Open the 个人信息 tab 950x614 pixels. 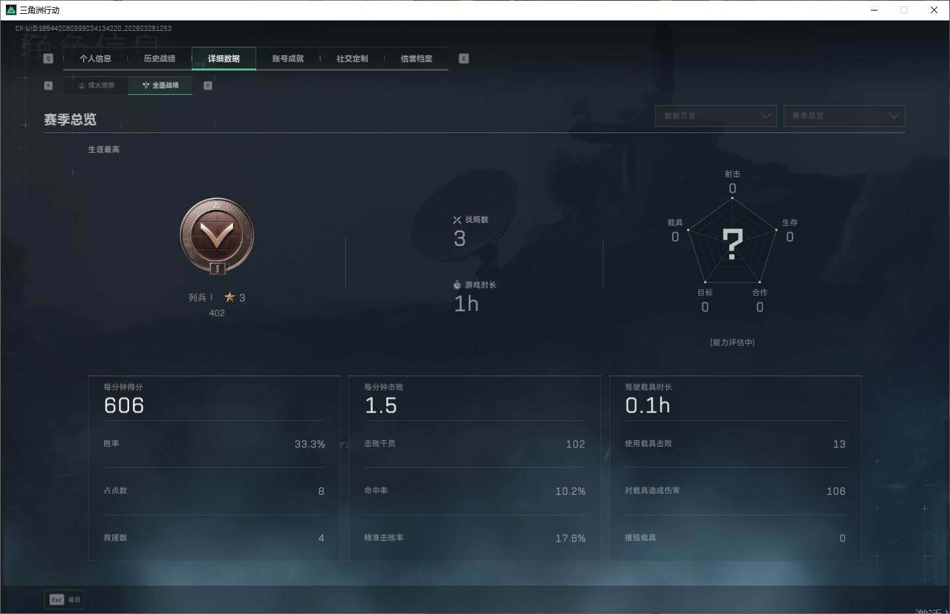pos(96,59)
